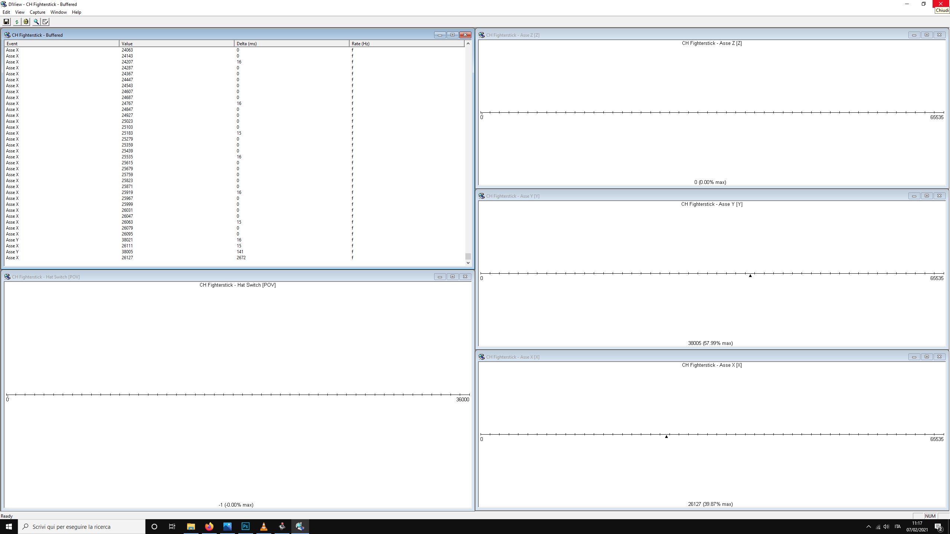Click the delta value 2672
This screenshot has width=950, height=534.
point(241,258)
